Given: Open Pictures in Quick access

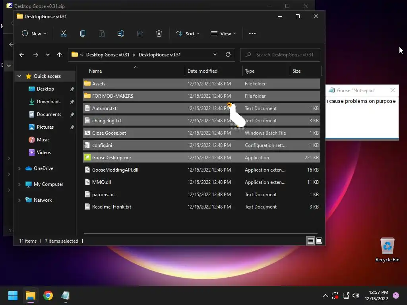Looking at the screenshot, I should point(45,127).
